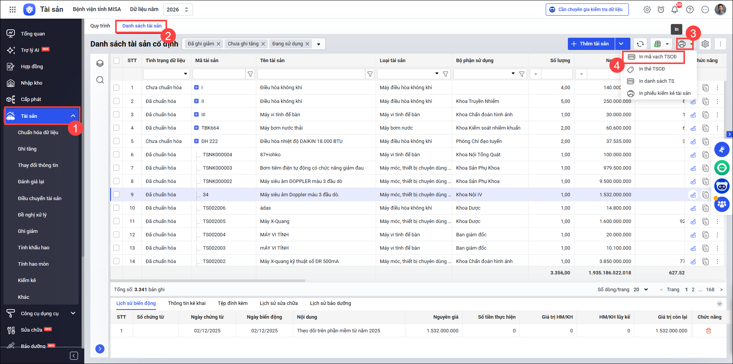The width and height of the screenshot is (733, 364).
Task: Toggle the select-all header checkbox
Action: [116, 61]
